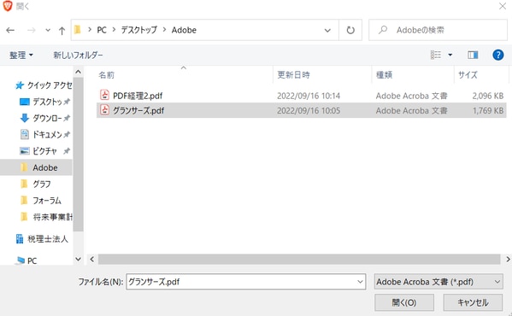Viewport: 512px width, 316px height.
Task: Click the size value 1,769 KB
Action: 488,111
